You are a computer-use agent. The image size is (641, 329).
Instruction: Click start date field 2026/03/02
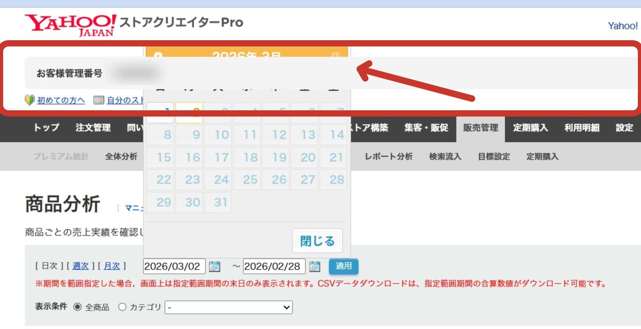click(175, 266)
